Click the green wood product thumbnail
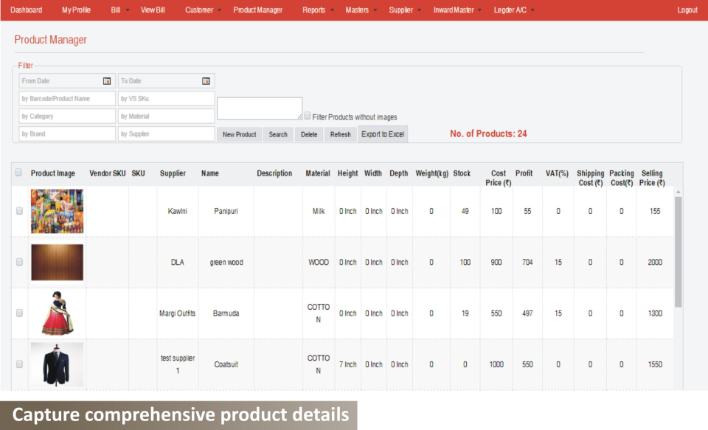The height and width of the screenshot is (430, 708). pyautogui.click(x=57, y=262)
